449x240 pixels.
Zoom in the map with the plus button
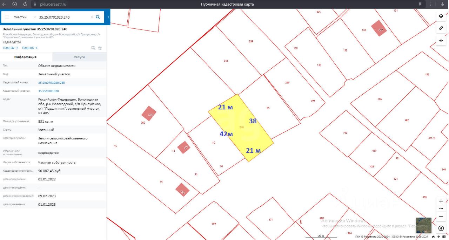pos(441,201)
